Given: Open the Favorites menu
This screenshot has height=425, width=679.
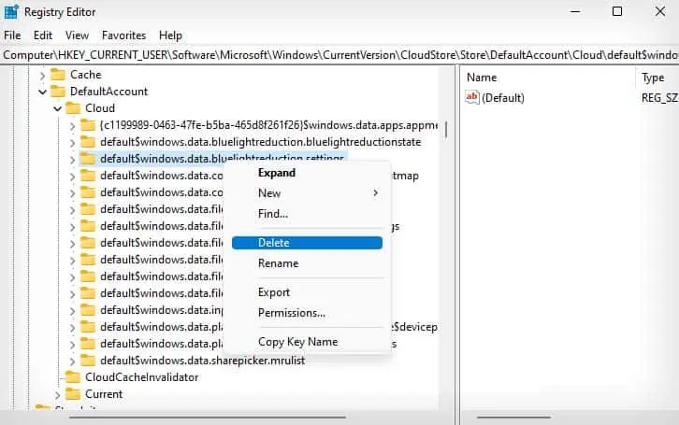Looking at the screenshot, I should [123, 35].
